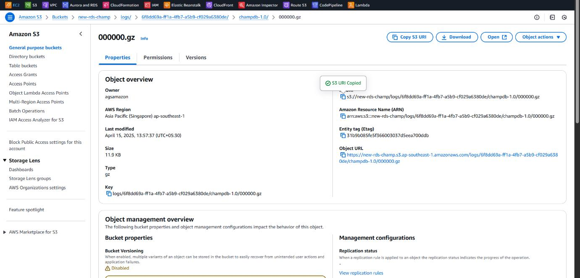Click the info circle icon in breadcrumb bar

tap(537, 17)
